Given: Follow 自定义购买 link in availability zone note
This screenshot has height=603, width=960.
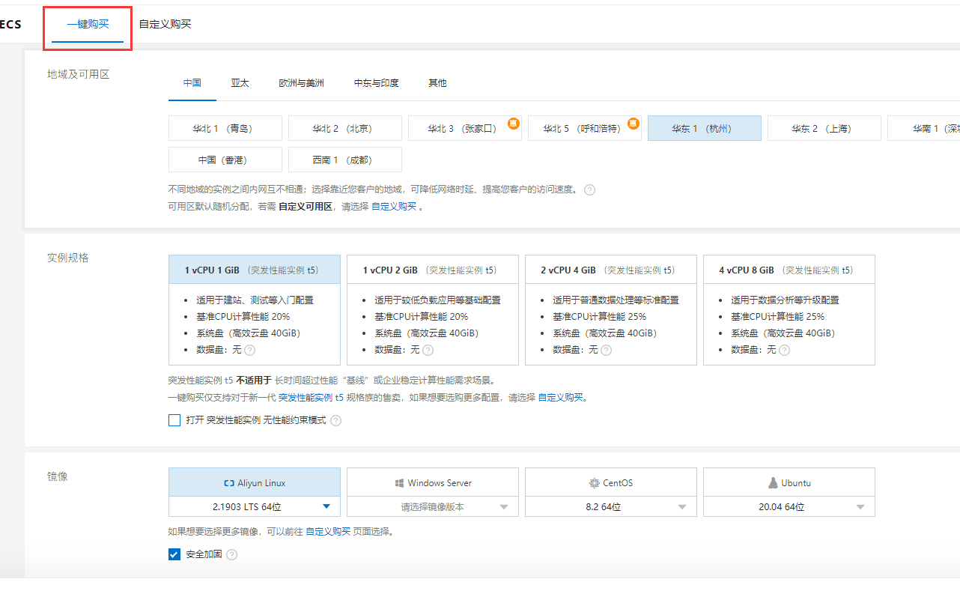Looking at the screenshot, I should (394, 207).
